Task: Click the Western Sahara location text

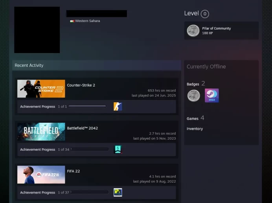Action: point(87,21)
